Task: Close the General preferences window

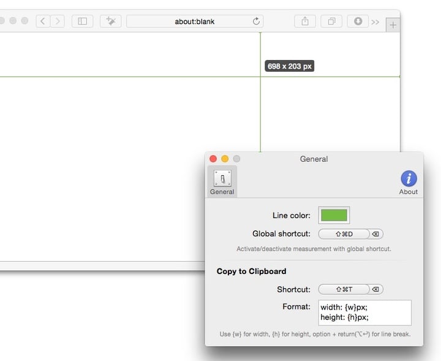Action: click(x=213, y=159)
